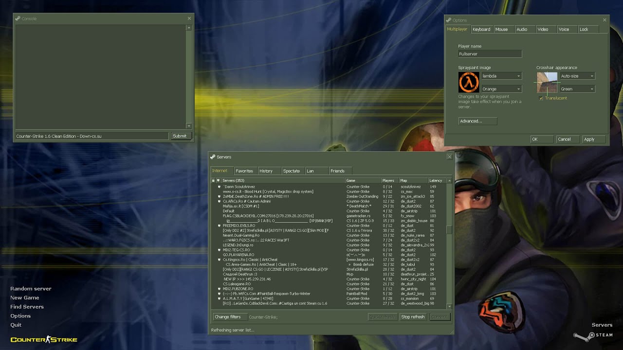Click the crosshair appearance preview image
This screenshot has width=623, height=350.
point(547,82)
